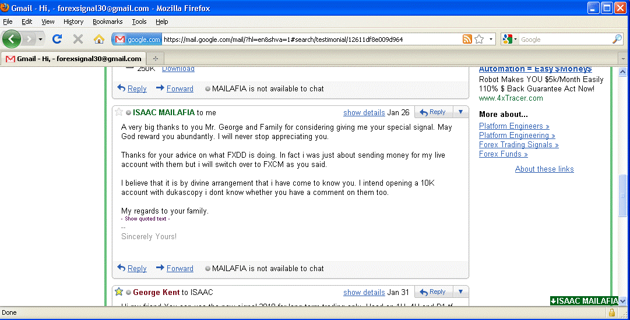Open reply options dropdown on Jan 31 message
This screenshot has width=630, height=320.
460,292
